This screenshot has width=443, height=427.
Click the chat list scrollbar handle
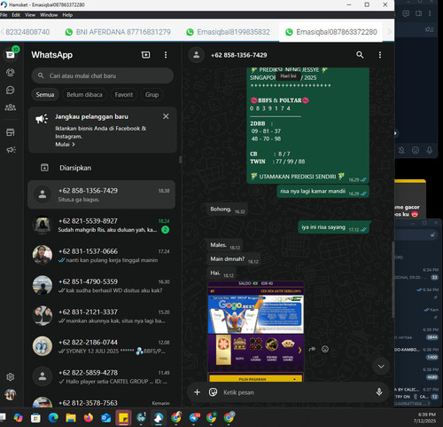(180, 160)
